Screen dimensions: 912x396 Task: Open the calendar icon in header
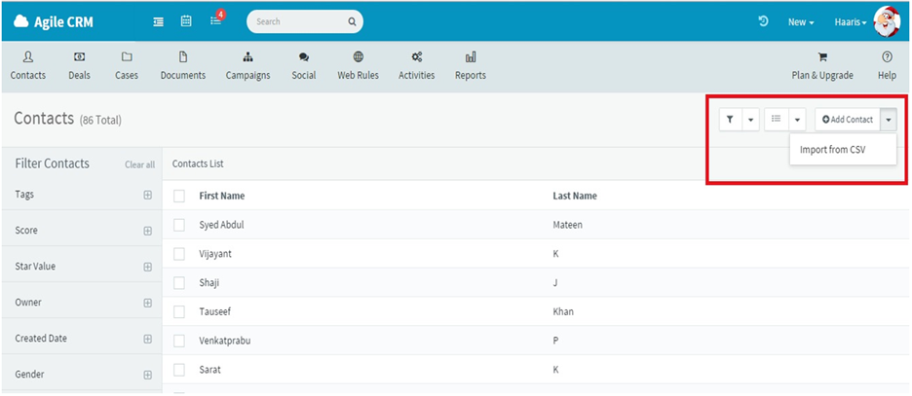pyautogui.click(x=186, y=20)
